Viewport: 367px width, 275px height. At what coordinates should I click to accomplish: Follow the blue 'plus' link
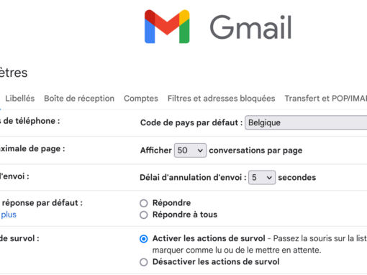[9, 215]
